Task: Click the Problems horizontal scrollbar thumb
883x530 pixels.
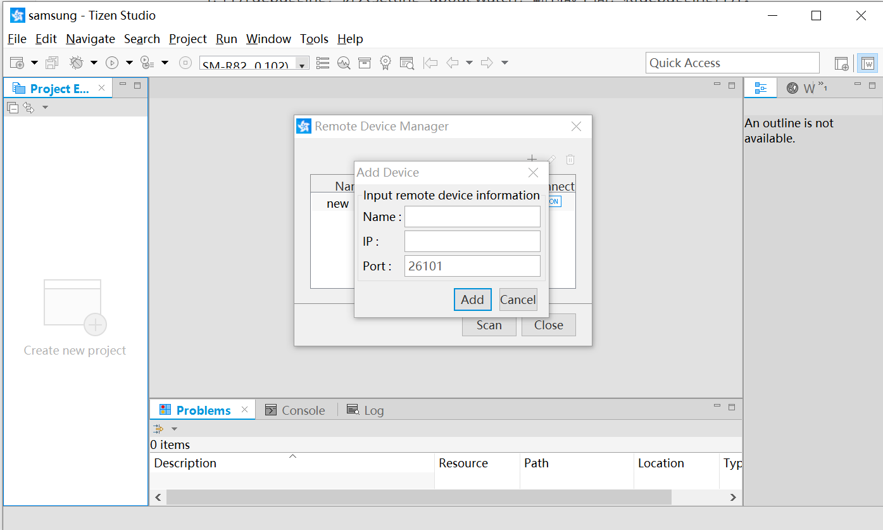Action: pos(418,497)
